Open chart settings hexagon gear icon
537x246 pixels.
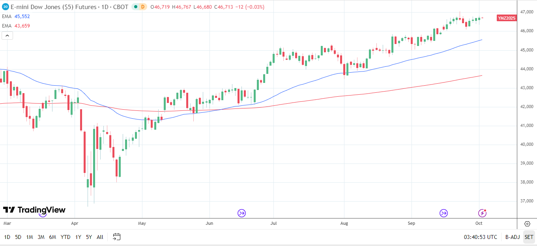pyautogui.click(x=527, y=224)
